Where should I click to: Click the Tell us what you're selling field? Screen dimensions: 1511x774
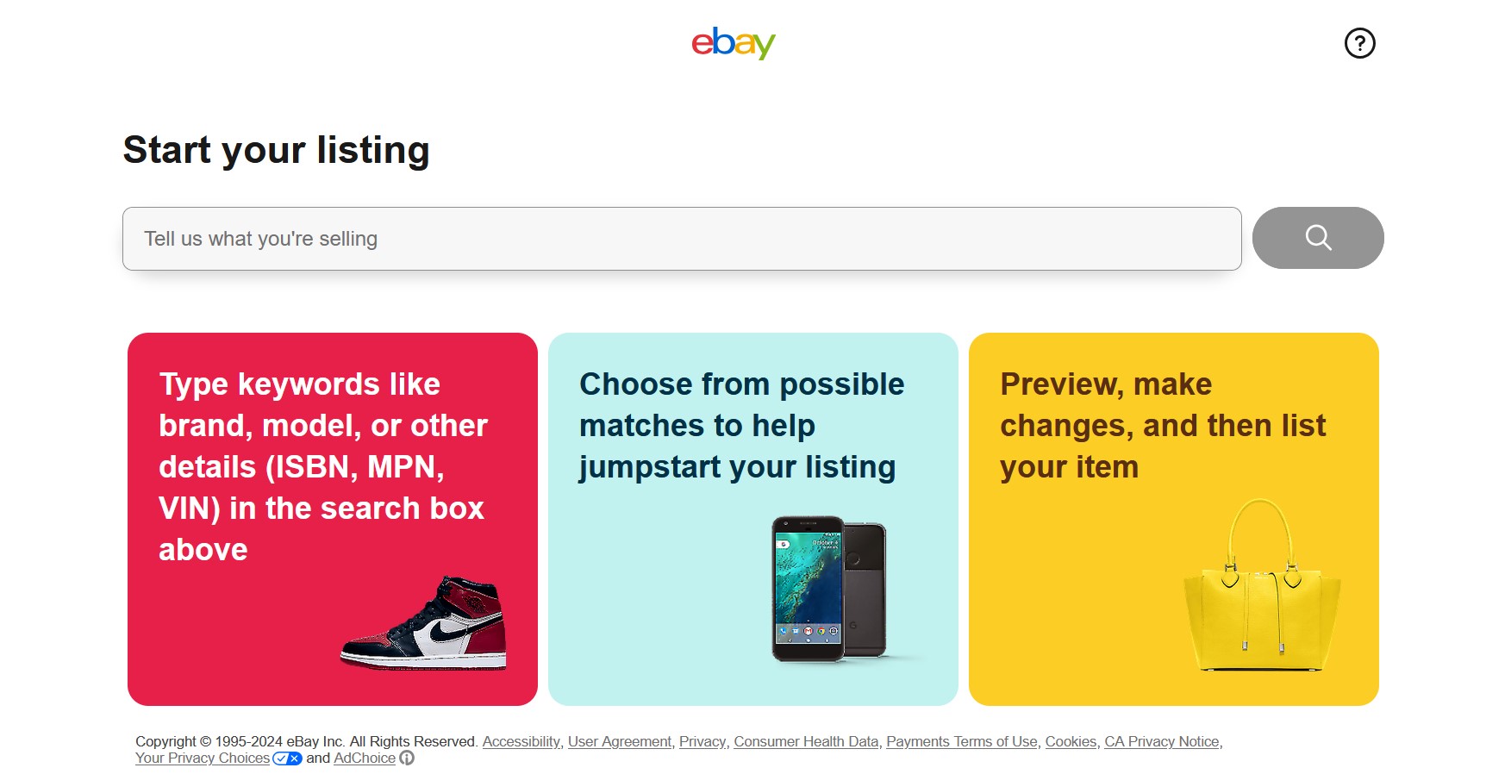(x=683, y=239)
